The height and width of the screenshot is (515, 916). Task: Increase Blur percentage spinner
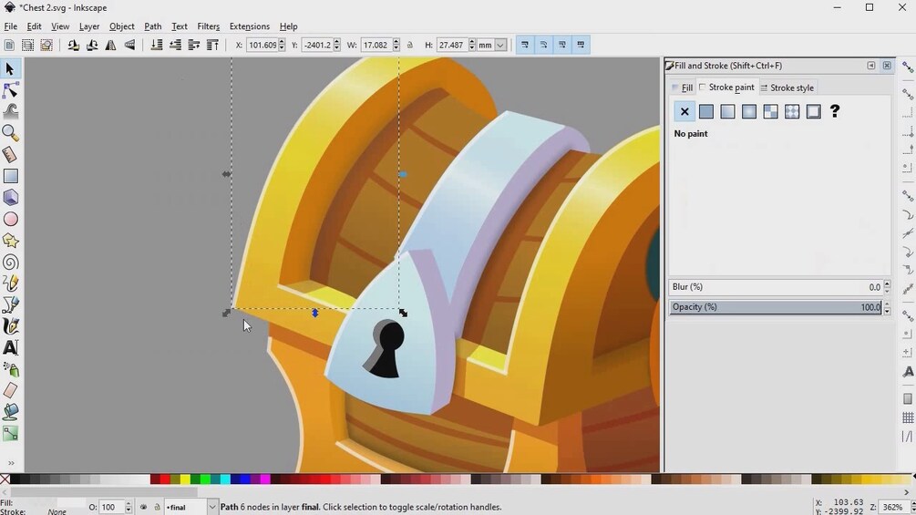click(887, 283)
